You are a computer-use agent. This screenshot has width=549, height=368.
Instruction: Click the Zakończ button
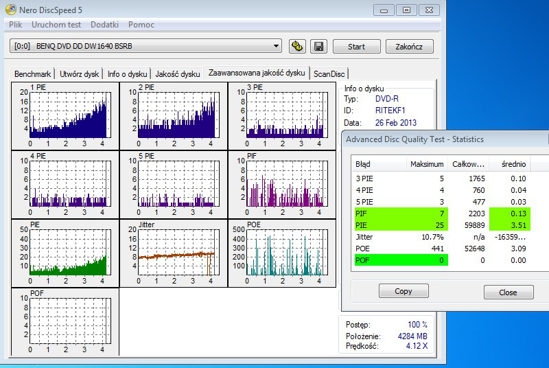click(409, 47)
